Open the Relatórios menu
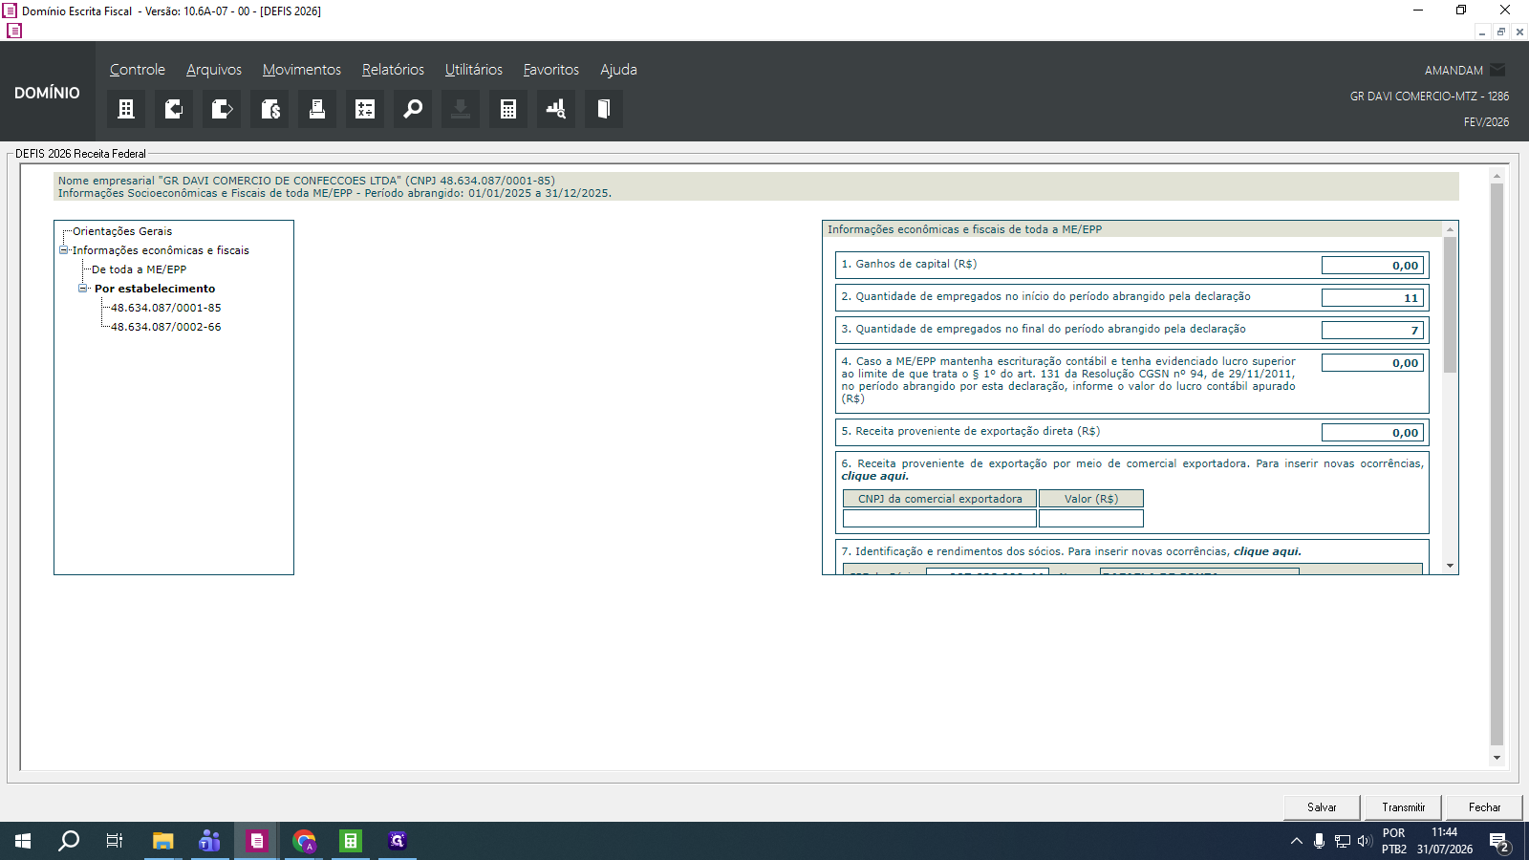 393,70
